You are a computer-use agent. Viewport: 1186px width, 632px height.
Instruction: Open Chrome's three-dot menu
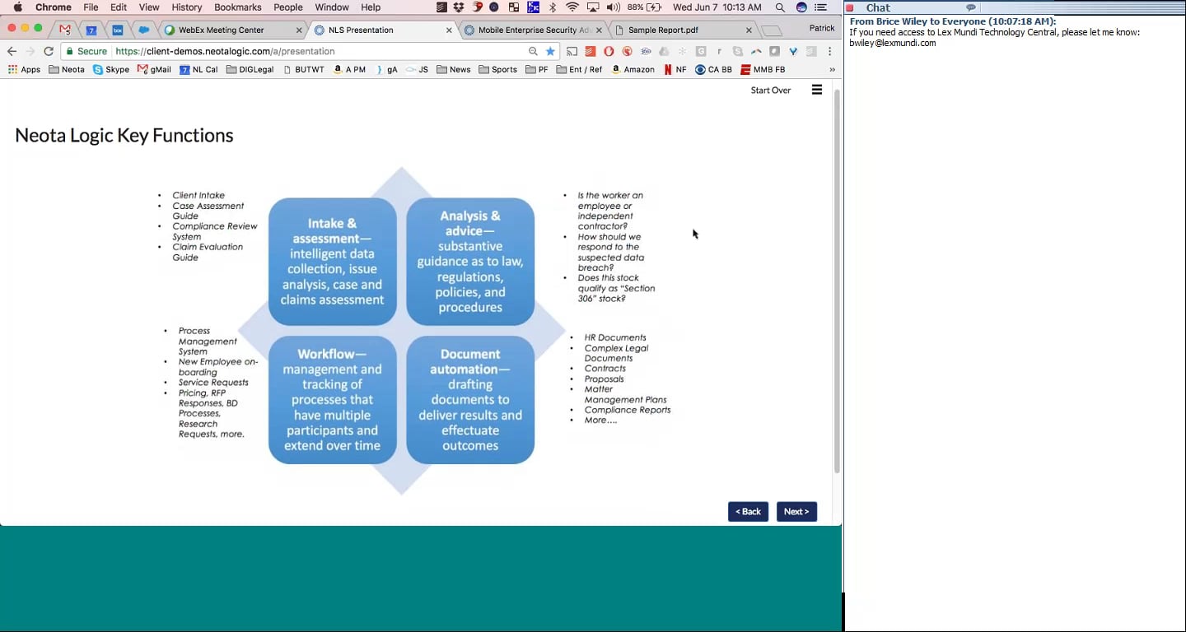click(829, 51)
